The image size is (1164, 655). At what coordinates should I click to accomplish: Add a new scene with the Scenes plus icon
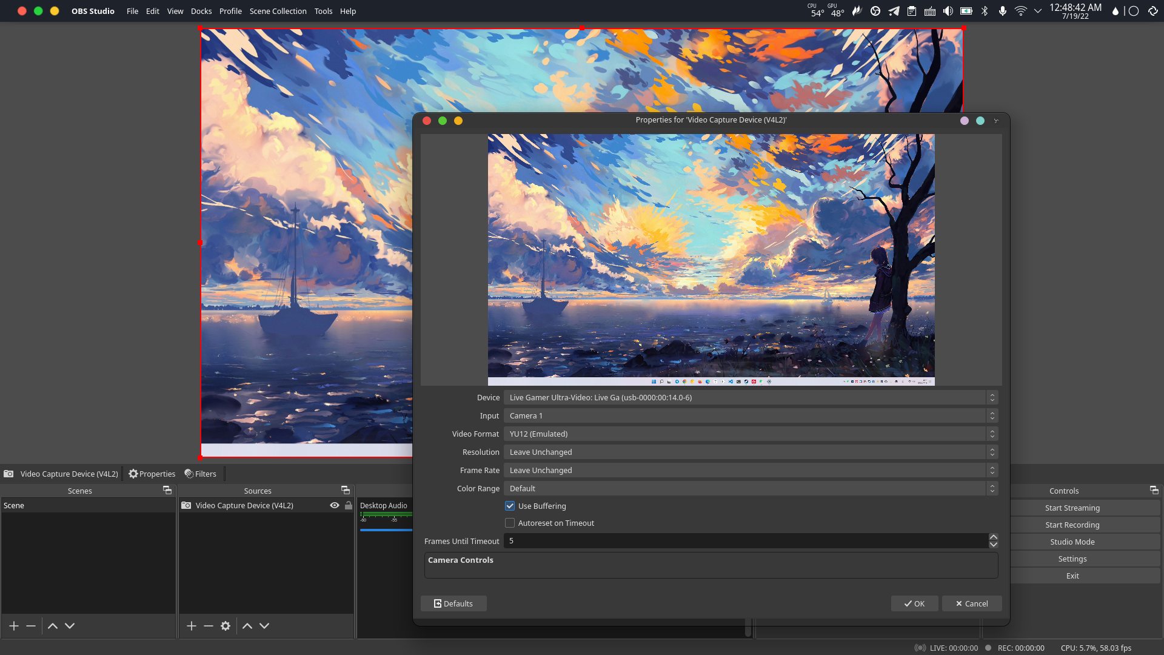click(x=14, y=626)
